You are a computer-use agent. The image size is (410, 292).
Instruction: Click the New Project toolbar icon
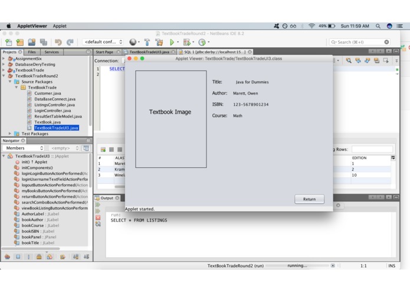[x=19, y=42]
